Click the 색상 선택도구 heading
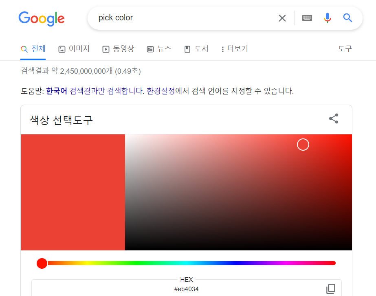The width and height of the screenshot is (376, 296). 62,120
